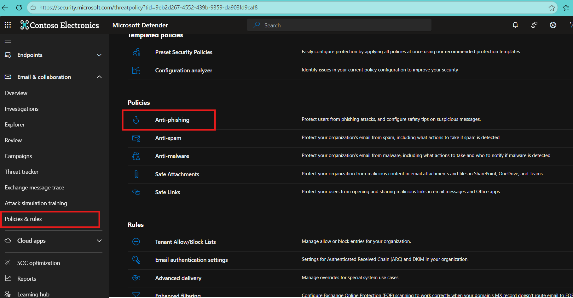Click the Safe Attachments paperclip icon
The height and width of the screenshot is (298, 573).
136,174
